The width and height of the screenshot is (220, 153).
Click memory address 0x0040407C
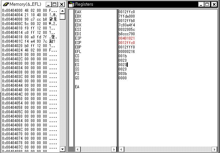[12, 147]
